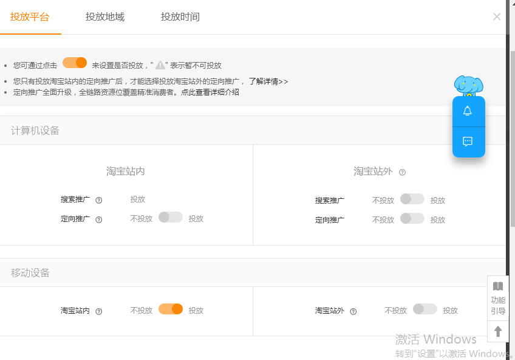This screenshot has height=360, width=515.
Task: Click the notification bell icon
Action: [x=468, y=111]
